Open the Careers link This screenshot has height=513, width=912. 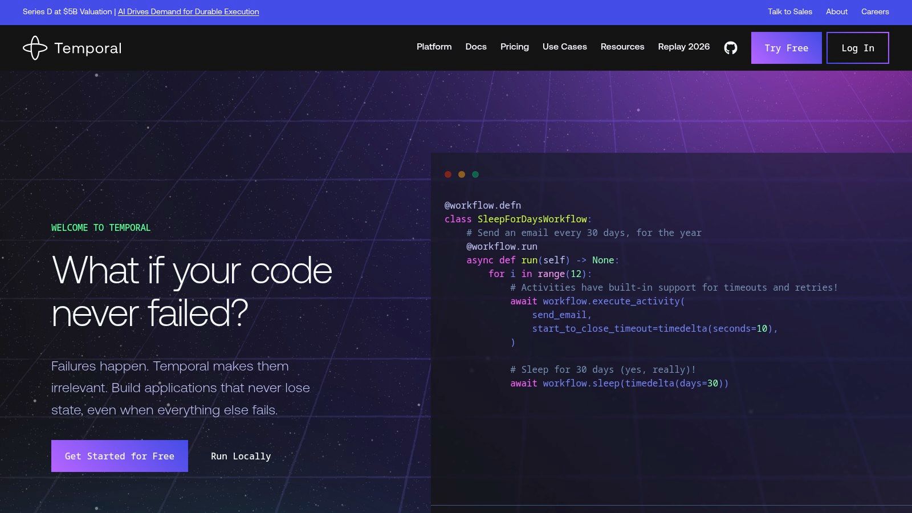[x=875, y=11]
